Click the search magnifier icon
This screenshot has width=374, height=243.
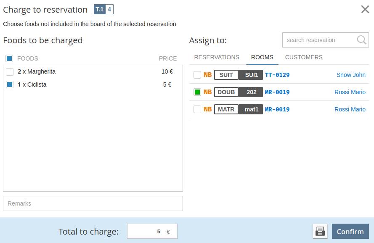pos(361,40)
